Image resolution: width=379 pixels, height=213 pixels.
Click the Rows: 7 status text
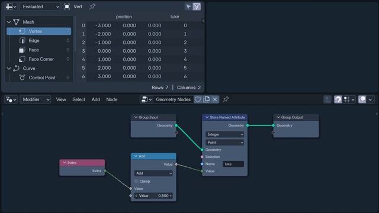coord(160,88)
